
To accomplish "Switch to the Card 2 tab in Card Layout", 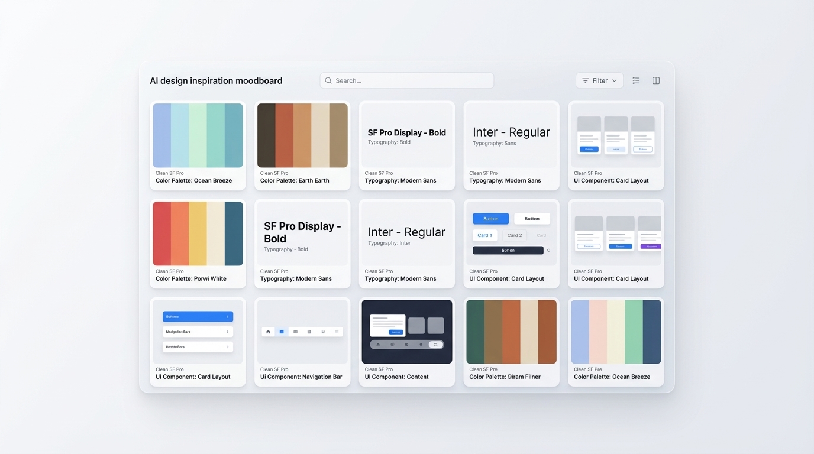I will coord(515,235).
